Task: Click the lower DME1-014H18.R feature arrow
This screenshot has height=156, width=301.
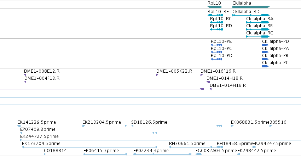Action: pyautogui.click(x=210, y=89)
